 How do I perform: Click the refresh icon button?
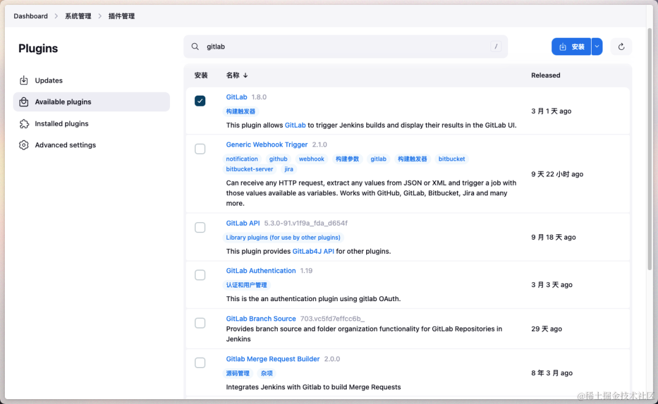[x=621, y=46]
